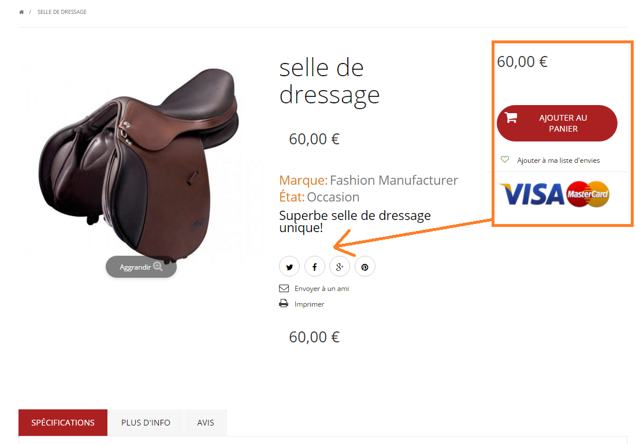Image resolution: width=636 pixels, height=444 pixels.
Task: Click the envelope icon for Envoyer à un ami
Action: (284, 288)
